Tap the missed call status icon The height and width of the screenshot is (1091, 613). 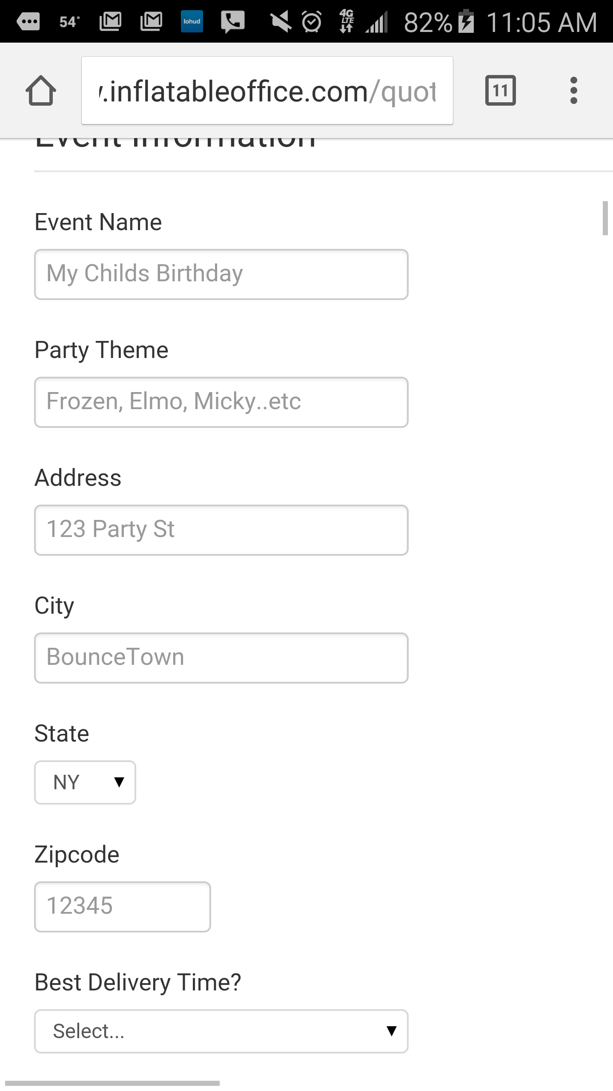point(232,21)
